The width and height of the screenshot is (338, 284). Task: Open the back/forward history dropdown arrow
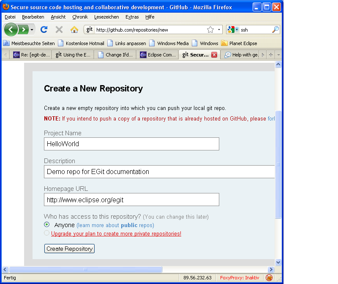32,29
